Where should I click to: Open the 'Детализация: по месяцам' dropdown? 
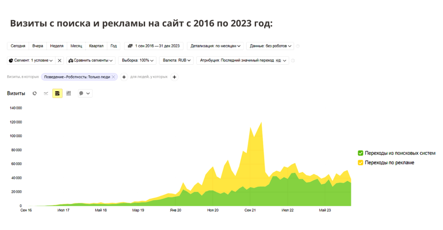215,46
